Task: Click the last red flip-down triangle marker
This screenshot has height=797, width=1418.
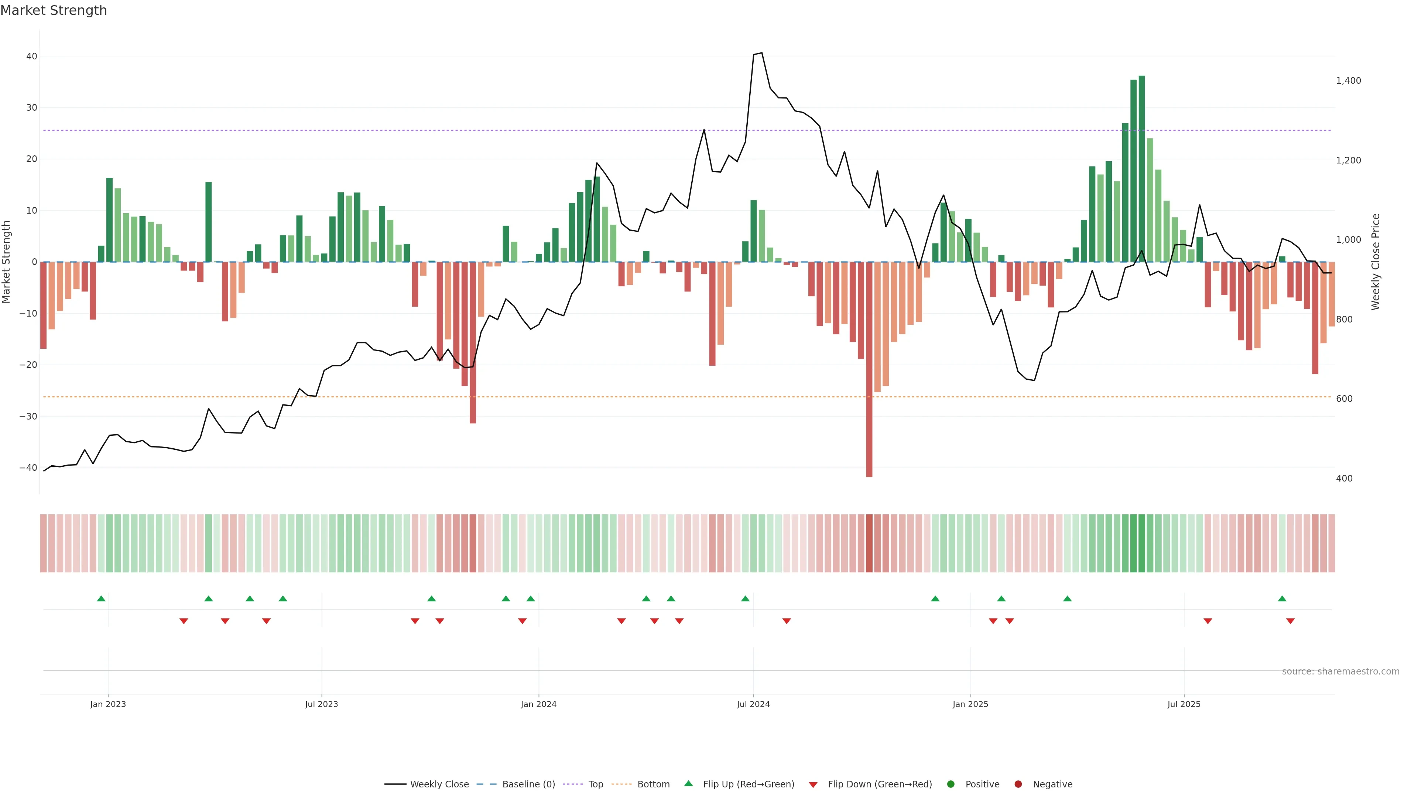Action: [1290, 621]
